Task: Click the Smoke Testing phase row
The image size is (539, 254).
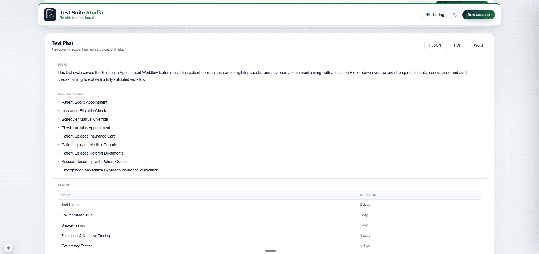Action: click(x=269, y=225)
